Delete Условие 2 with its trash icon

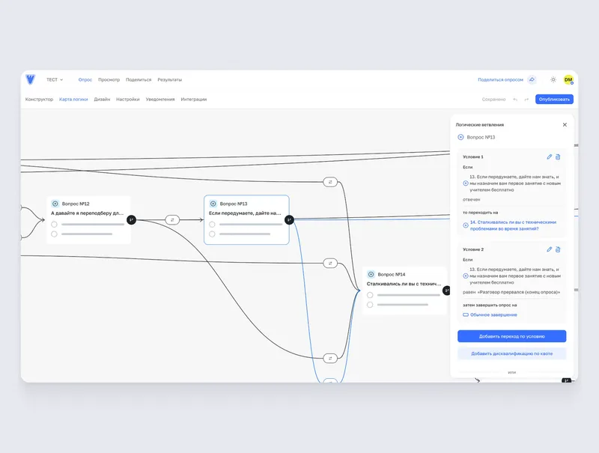558,249
